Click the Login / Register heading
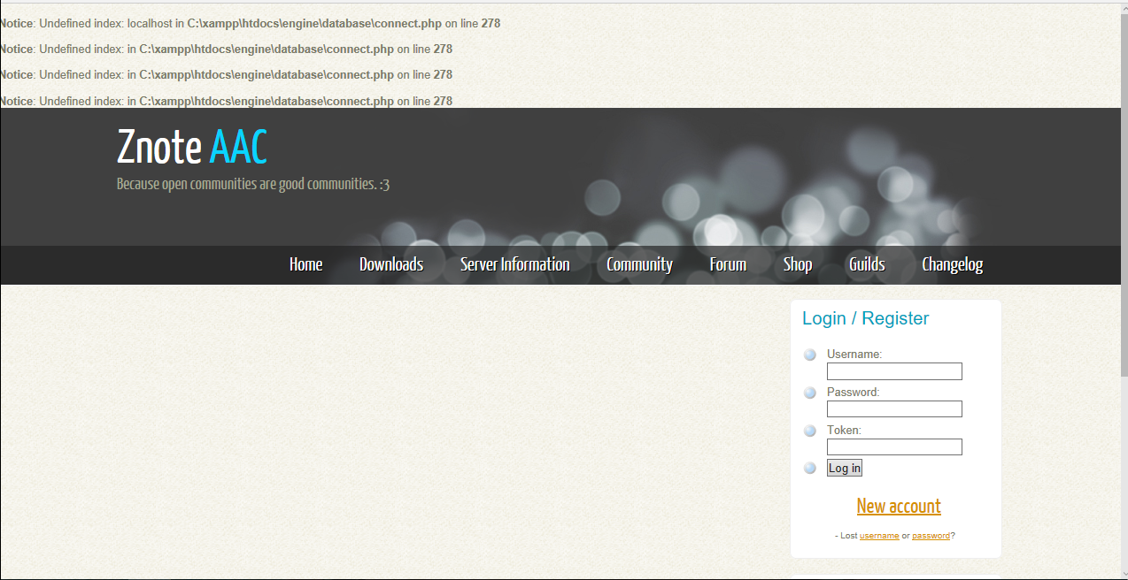Screen dimensions: 1128x580 865,318
